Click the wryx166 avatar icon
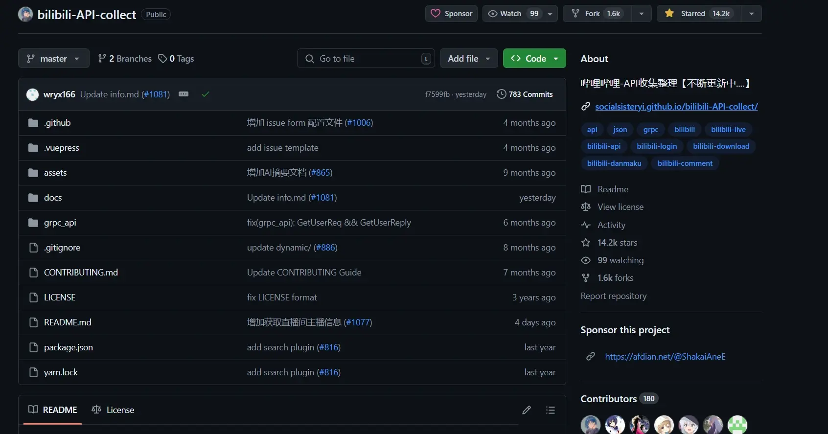Viewport: 828px width, 434px height. [32, 94]
